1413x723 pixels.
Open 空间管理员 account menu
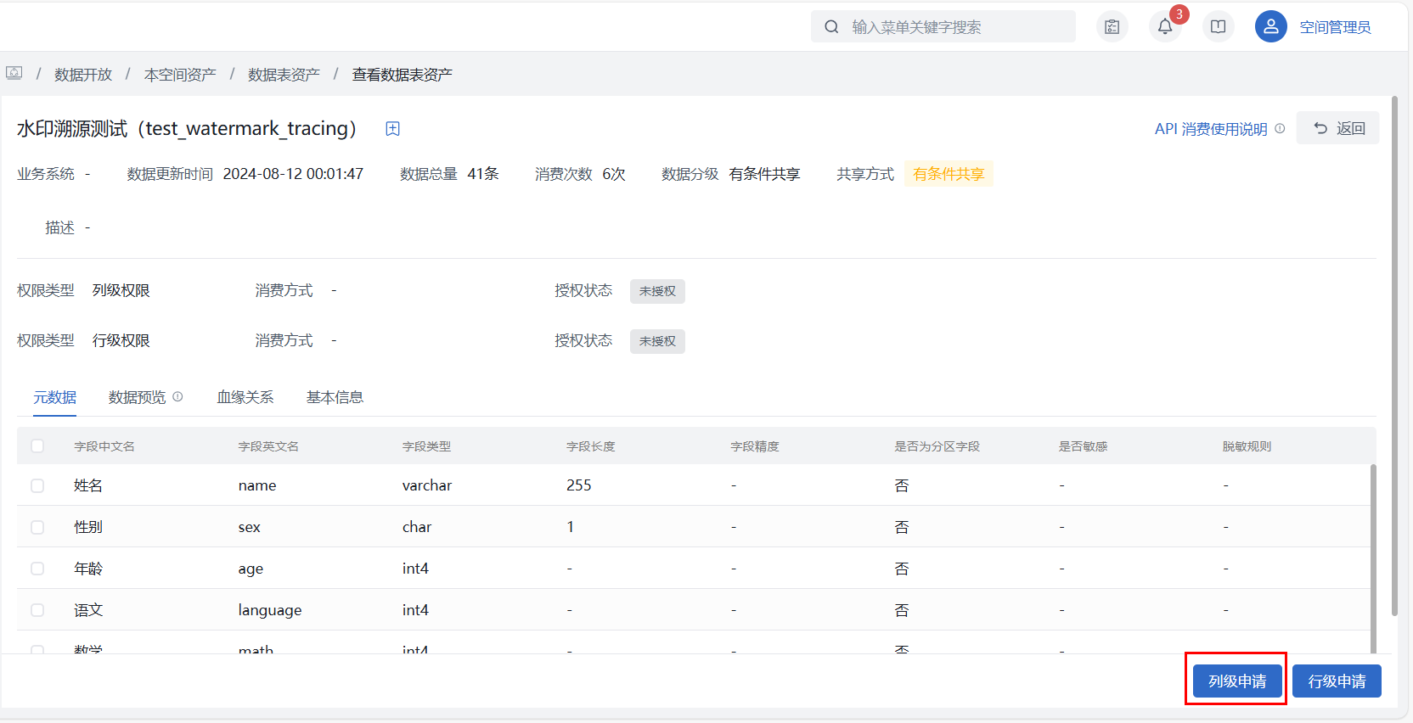pyautogui.click(x=1335, y=27)
